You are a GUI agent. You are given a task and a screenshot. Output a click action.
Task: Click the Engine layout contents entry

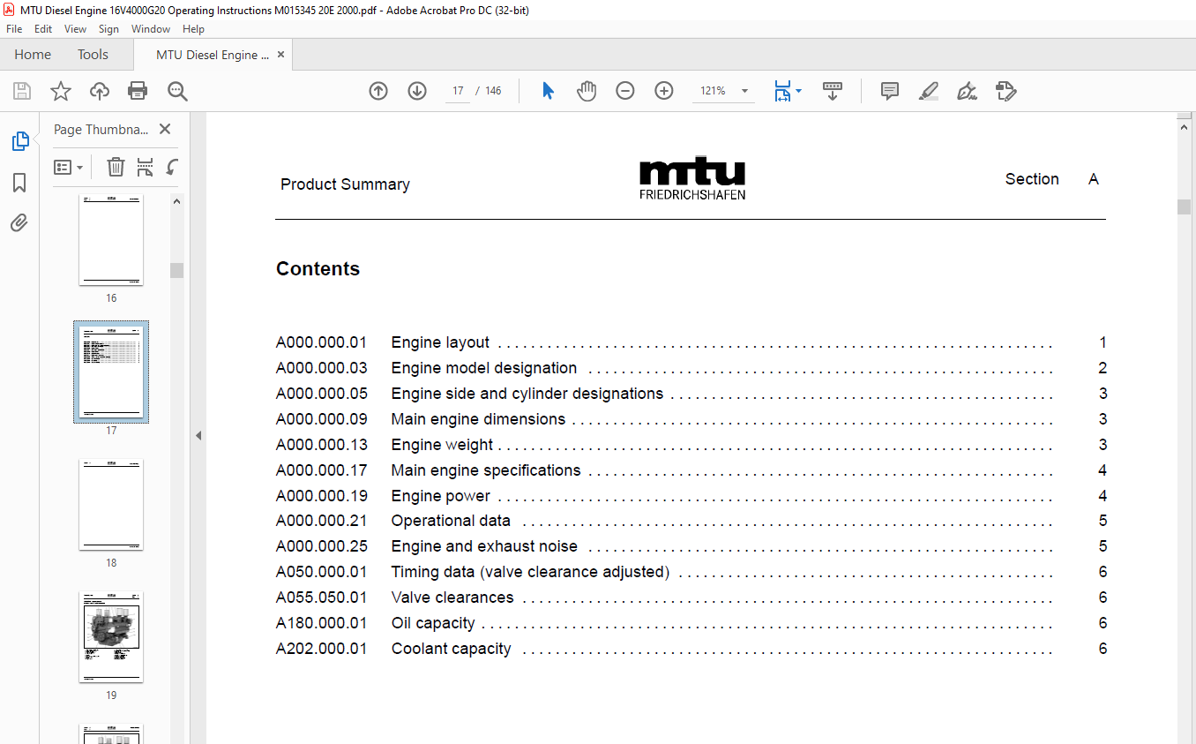(x=691, y=342)
